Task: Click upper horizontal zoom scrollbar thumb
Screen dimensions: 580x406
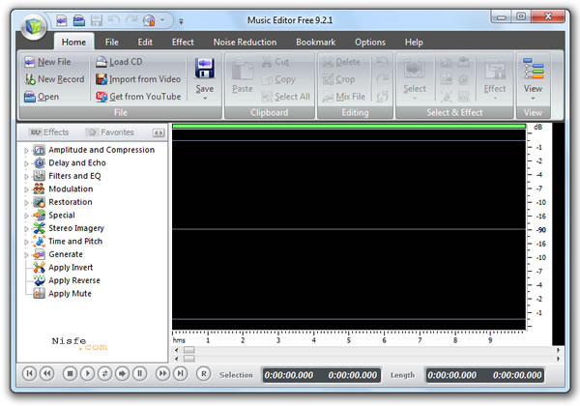Action: pos(189,350)
